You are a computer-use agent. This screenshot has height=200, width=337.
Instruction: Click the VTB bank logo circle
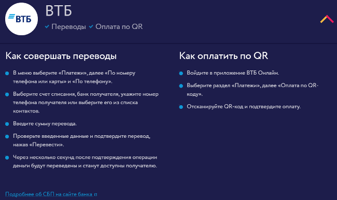[21, 19]
